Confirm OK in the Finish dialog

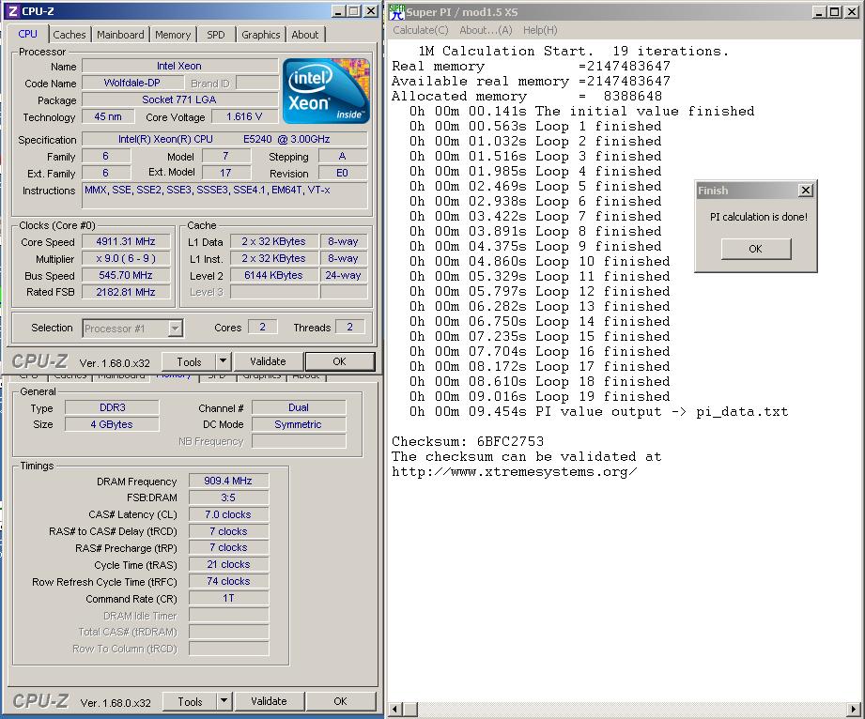(x=756, y=249)
